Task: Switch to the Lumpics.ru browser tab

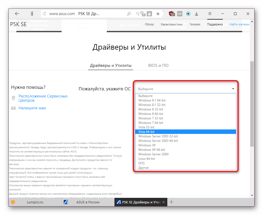Action: (x=35, y=202)
